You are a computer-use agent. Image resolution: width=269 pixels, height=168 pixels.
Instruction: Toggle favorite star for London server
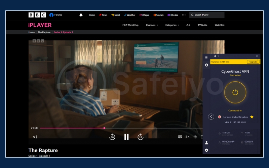click(x=252, y=117)
